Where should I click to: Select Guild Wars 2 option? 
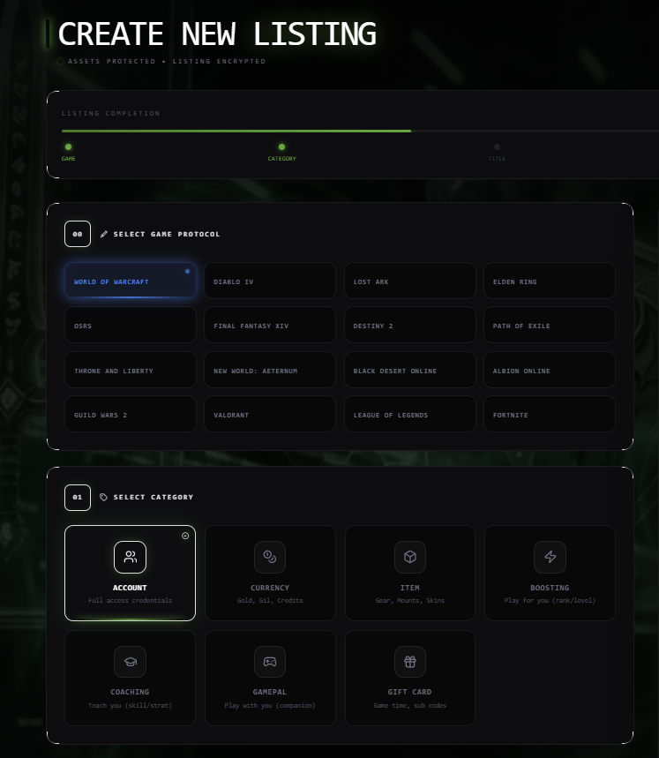coord(131,414)
